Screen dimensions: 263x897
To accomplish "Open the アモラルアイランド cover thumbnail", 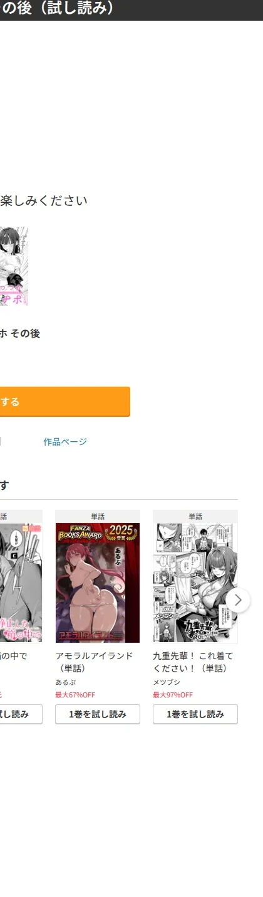I will (98, 583).
